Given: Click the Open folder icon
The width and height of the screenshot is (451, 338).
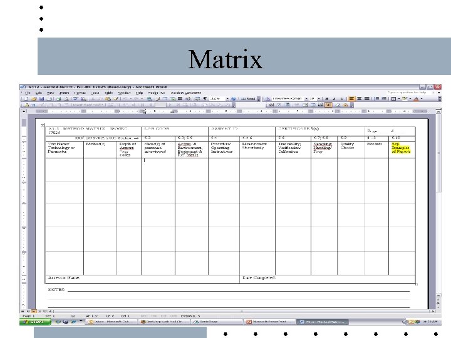Looking at the screenshot, I should (34, 99).
